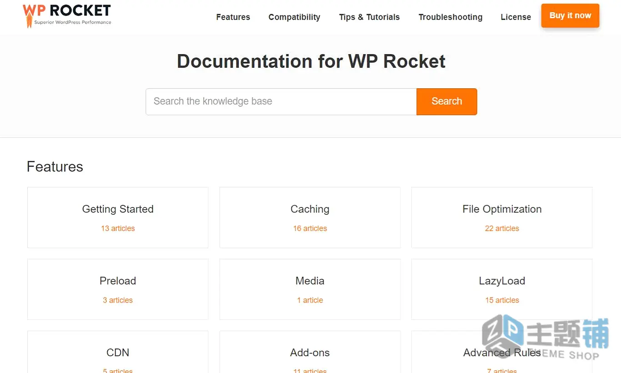This screenshot has height=373, width=621.
Task: Click the '22 articles' text
Action: 502,228
